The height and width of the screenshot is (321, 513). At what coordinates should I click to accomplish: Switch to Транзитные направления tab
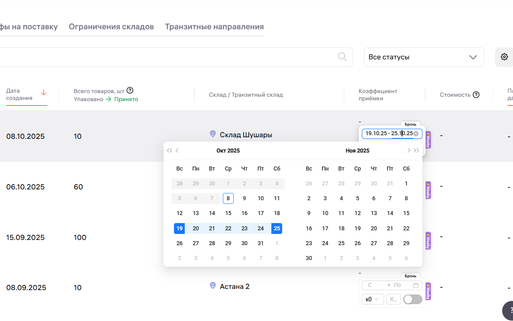pyautogui.click(x=214, y=27)
